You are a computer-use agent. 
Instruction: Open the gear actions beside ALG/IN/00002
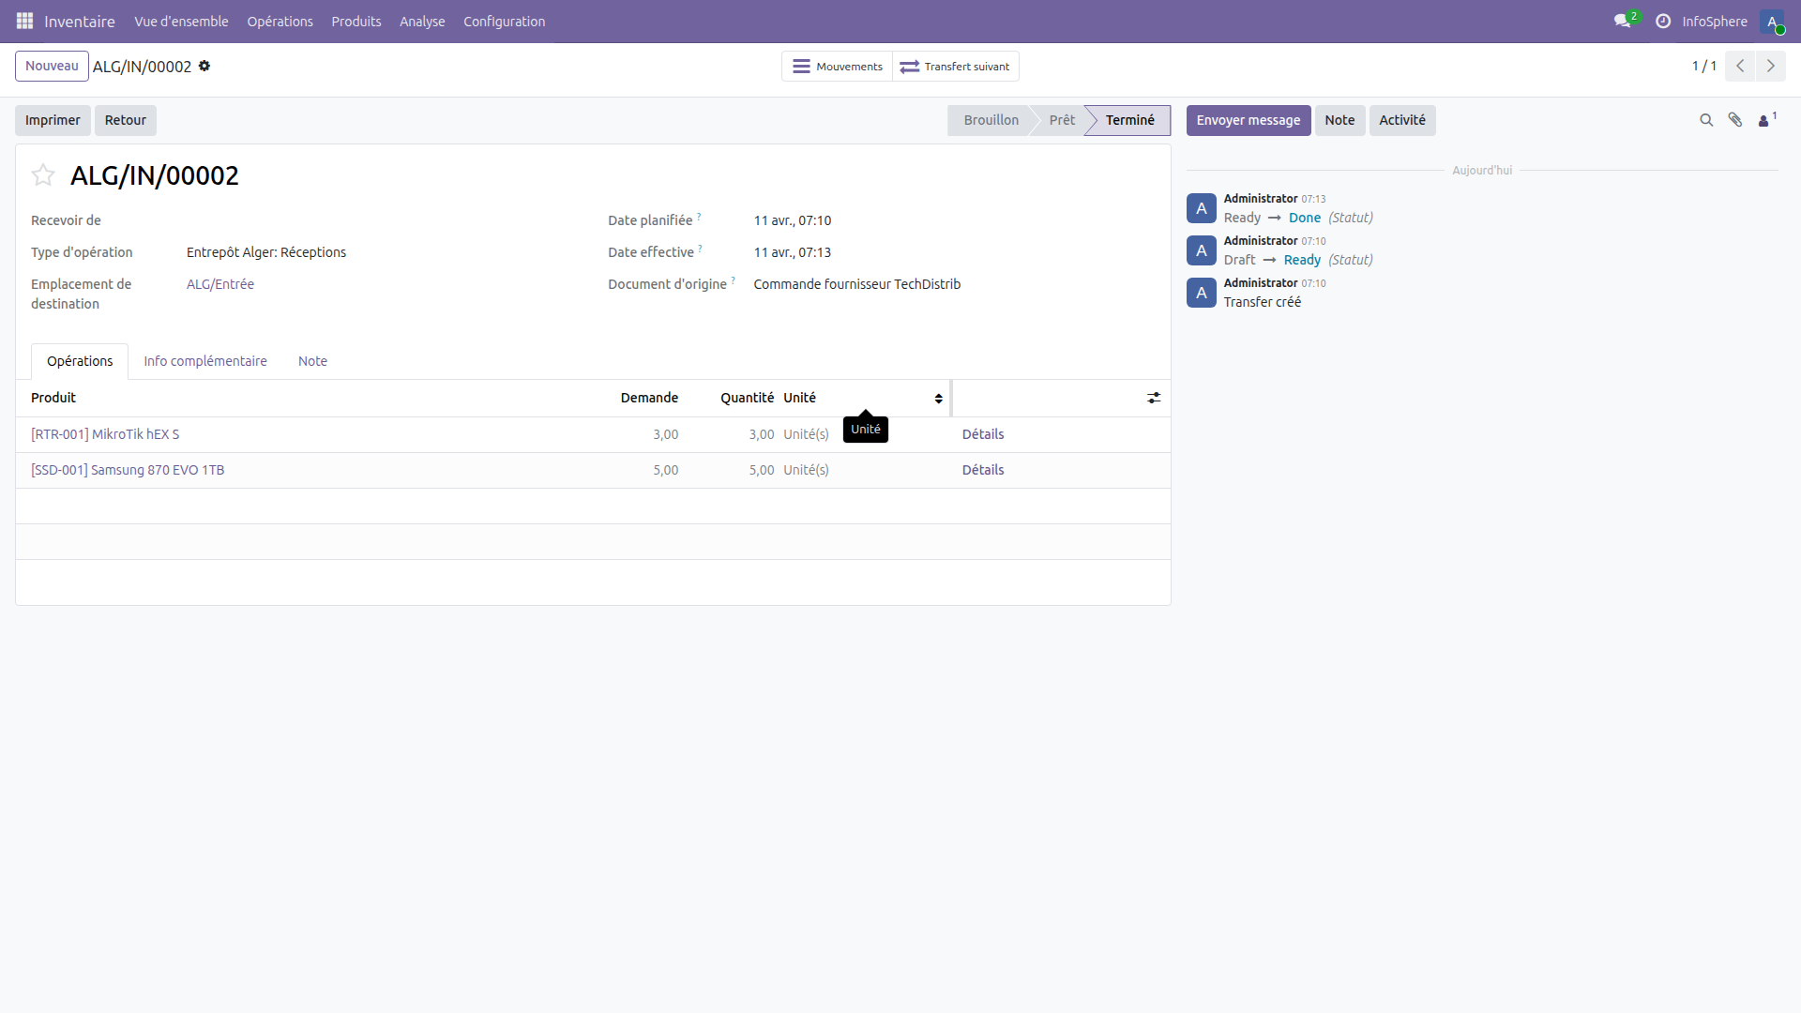click(x=204, y=66)
